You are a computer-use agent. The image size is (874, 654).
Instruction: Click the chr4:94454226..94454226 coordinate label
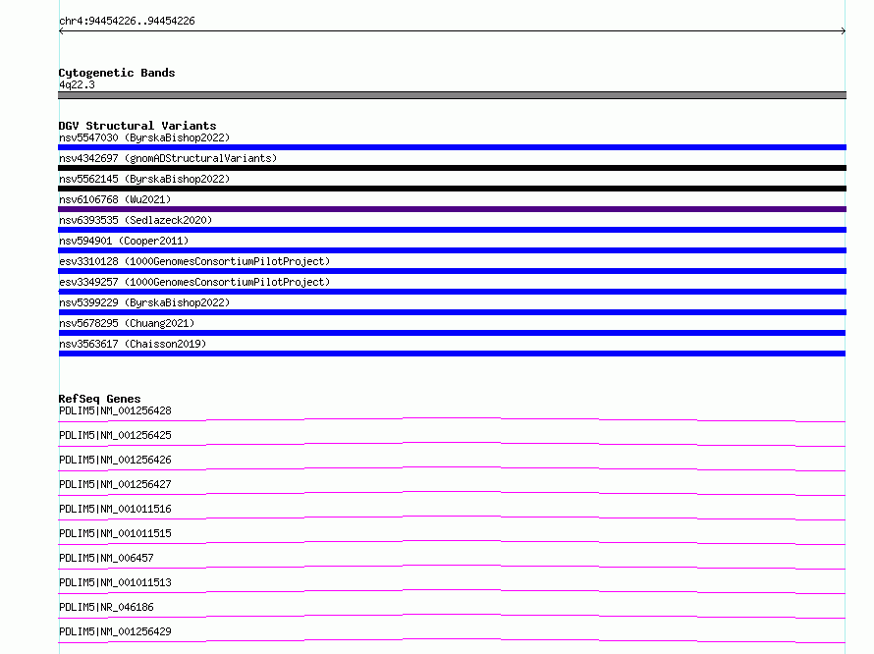point(127,22)
